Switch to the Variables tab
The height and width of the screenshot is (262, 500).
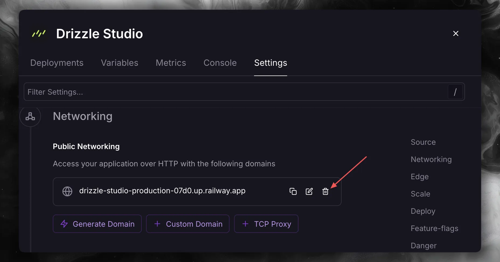click(x=120, y=63)
